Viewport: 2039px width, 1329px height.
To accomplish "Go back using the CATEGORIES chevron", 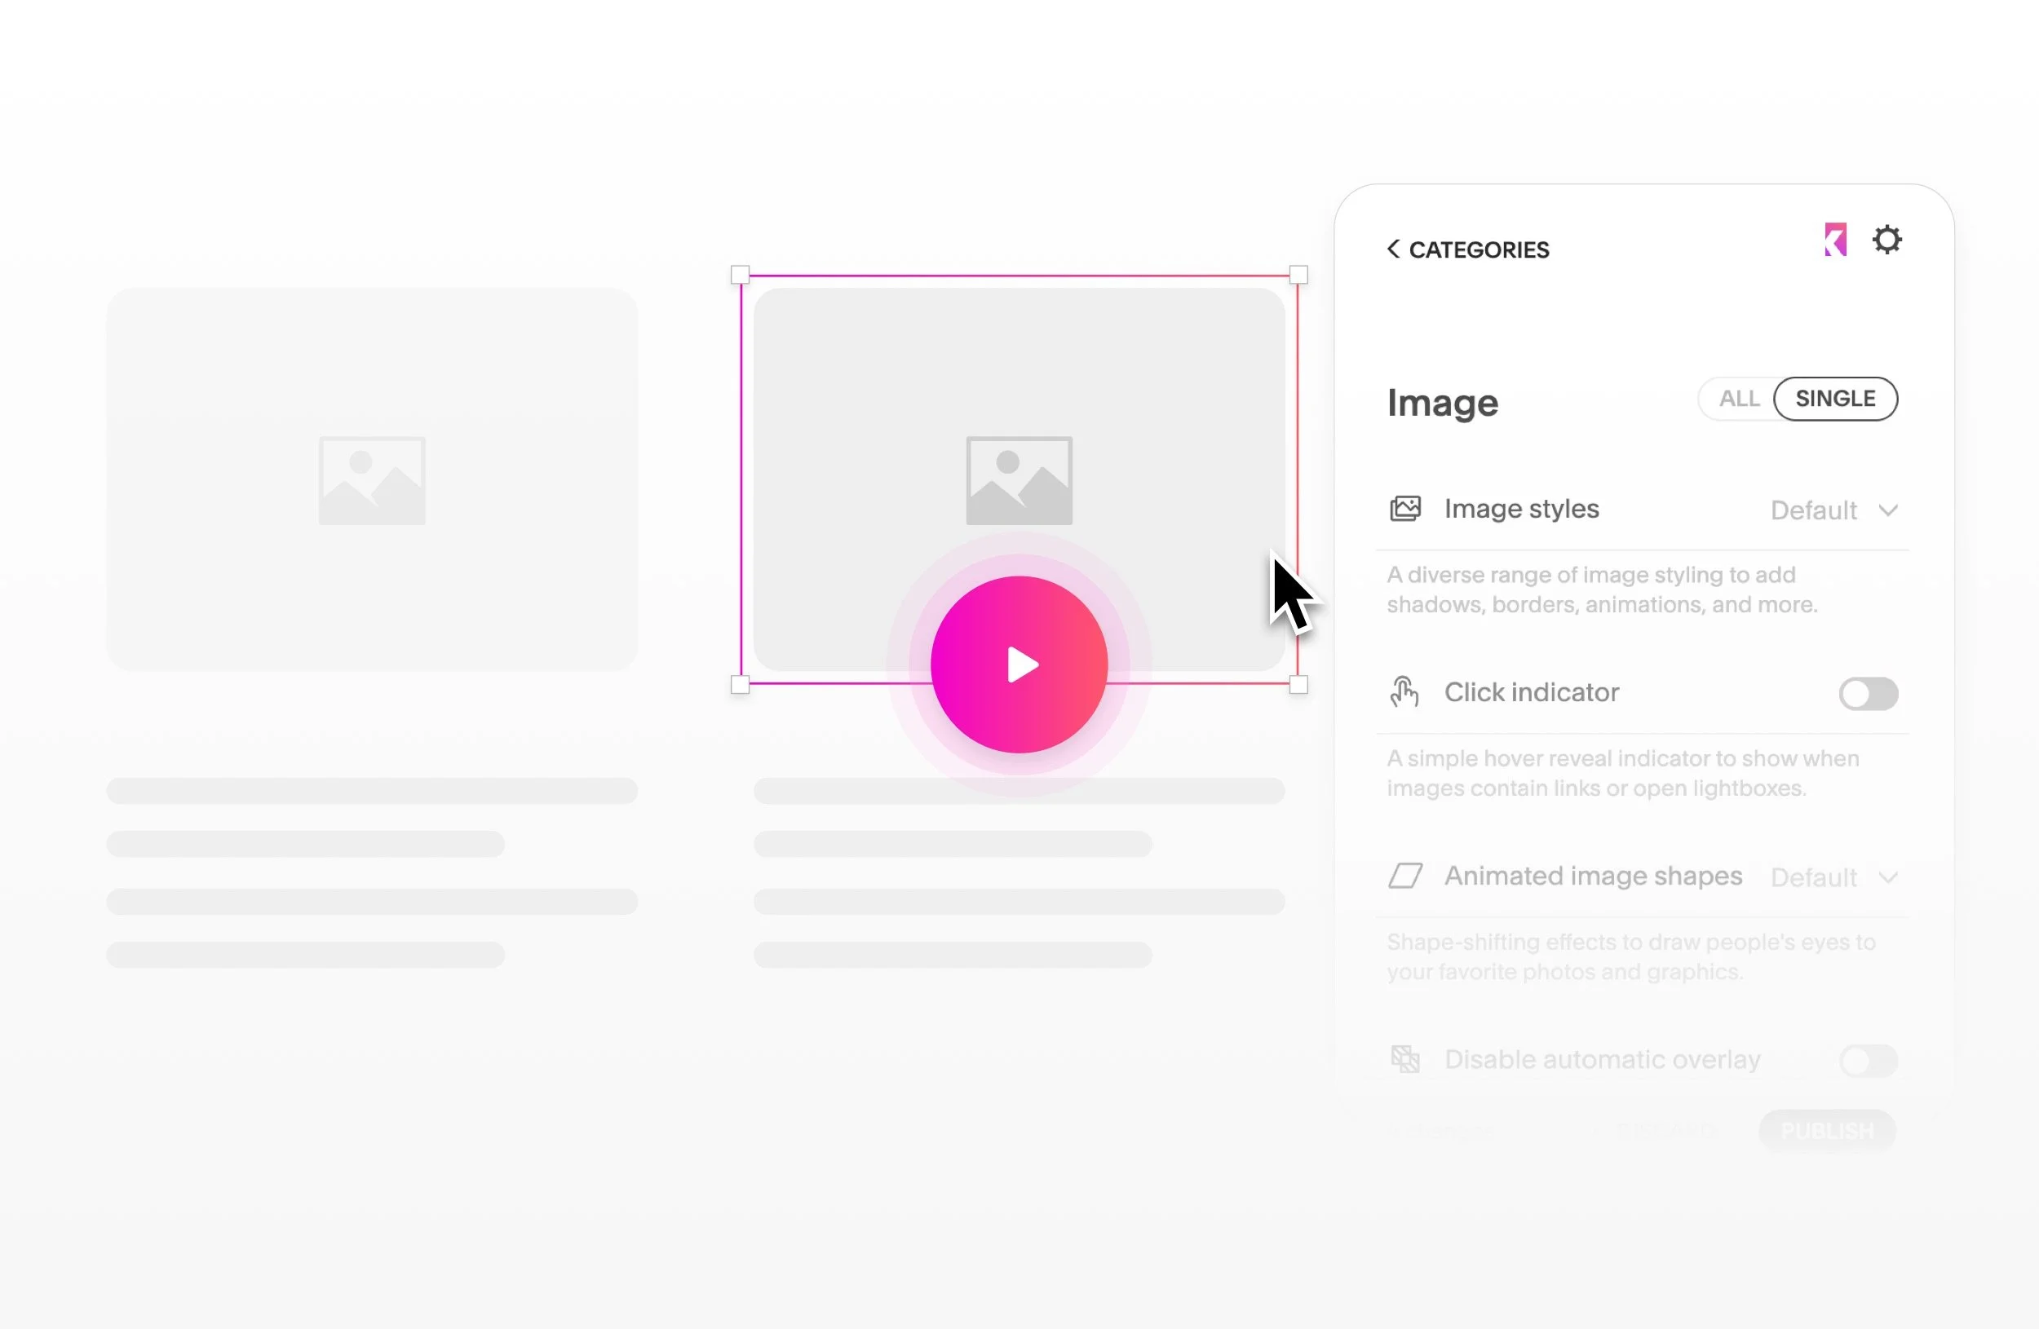I will [1394, 249].
